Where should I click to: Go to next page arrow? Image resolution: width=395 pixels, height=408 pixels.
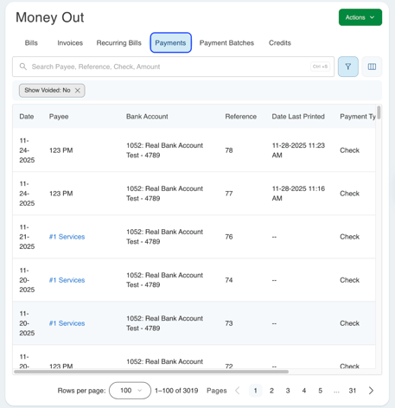coord(371,391)
